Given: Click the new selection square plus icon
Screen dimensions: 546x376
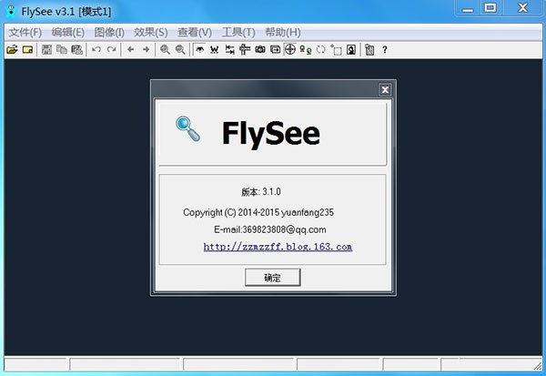Looking at the screenshot, I should pos(336,50).
